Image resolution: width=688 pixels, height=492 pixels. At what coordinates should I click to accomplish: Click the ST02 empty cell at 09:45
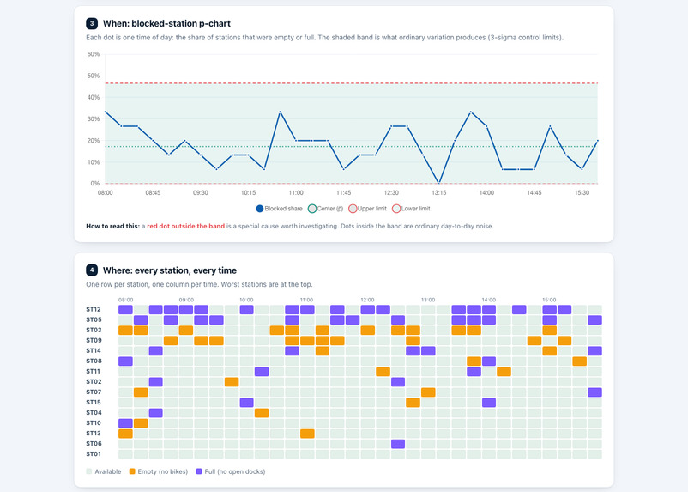pos(232,382)
